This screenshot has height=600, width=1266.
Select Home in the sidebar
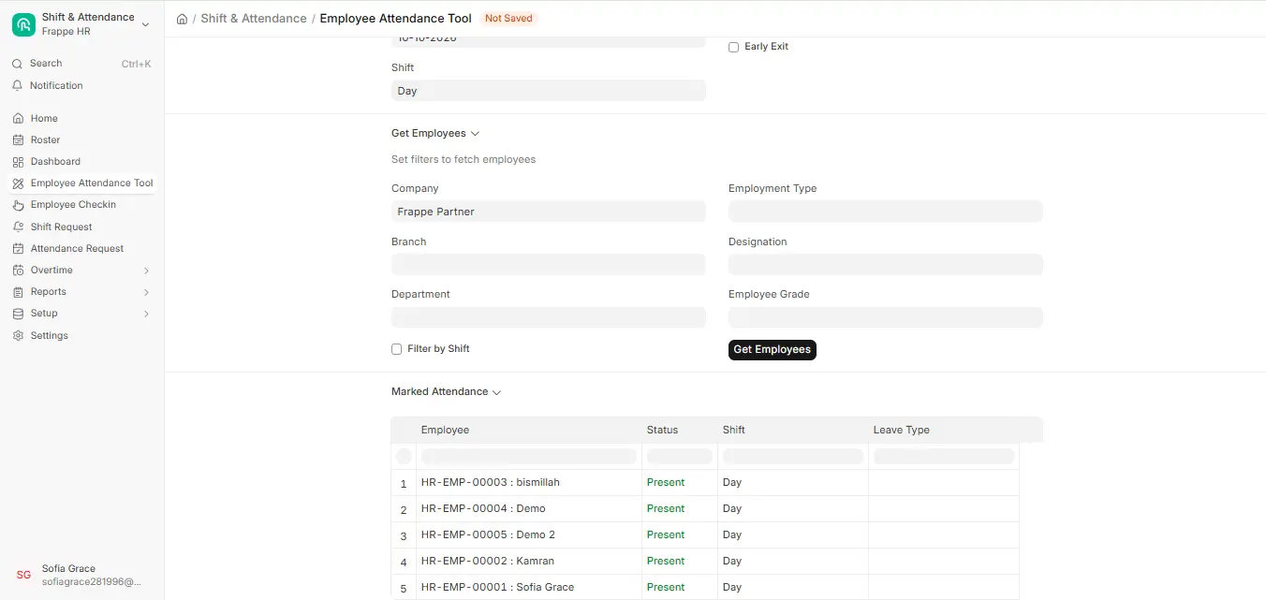(x=44, y=119)
